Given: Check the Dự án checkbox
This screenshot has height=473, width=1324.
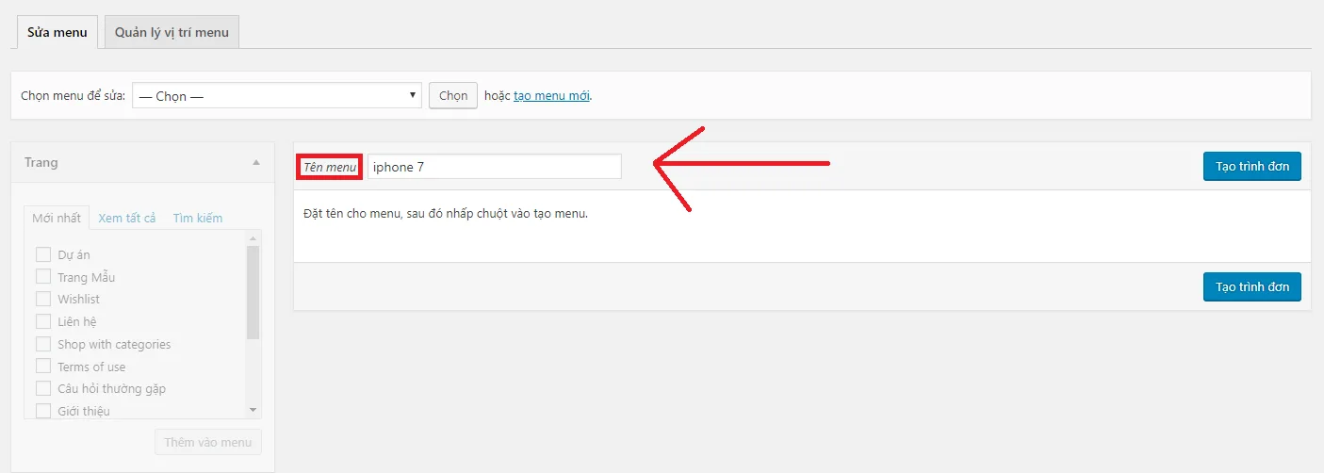Looking at the screenshot, I should click(x=42, y=254).
